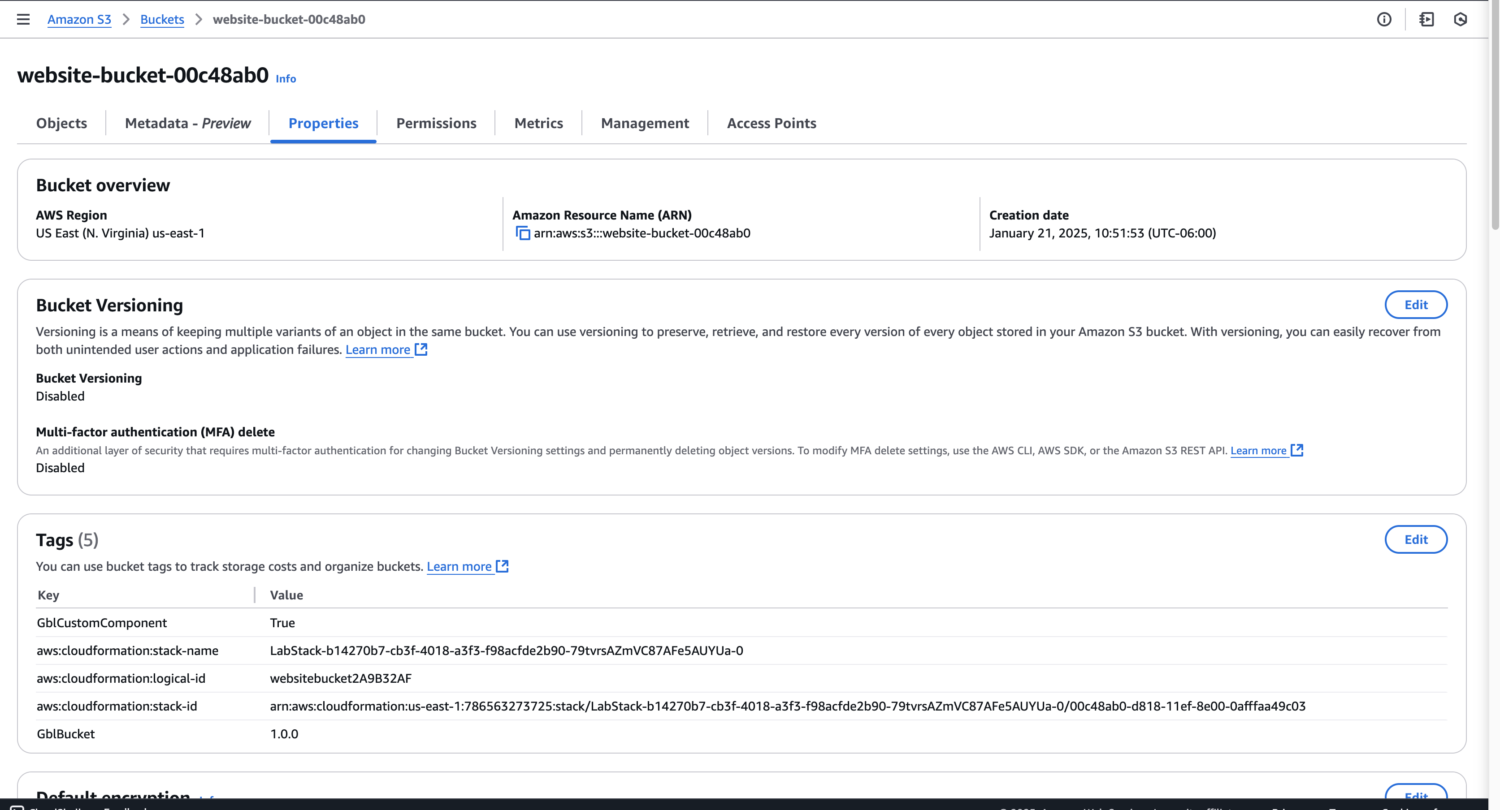Select the aws:cloudformation:stack-name tag key
Viewport: 1500px width, 810px height.
click(x=127, y=651)
